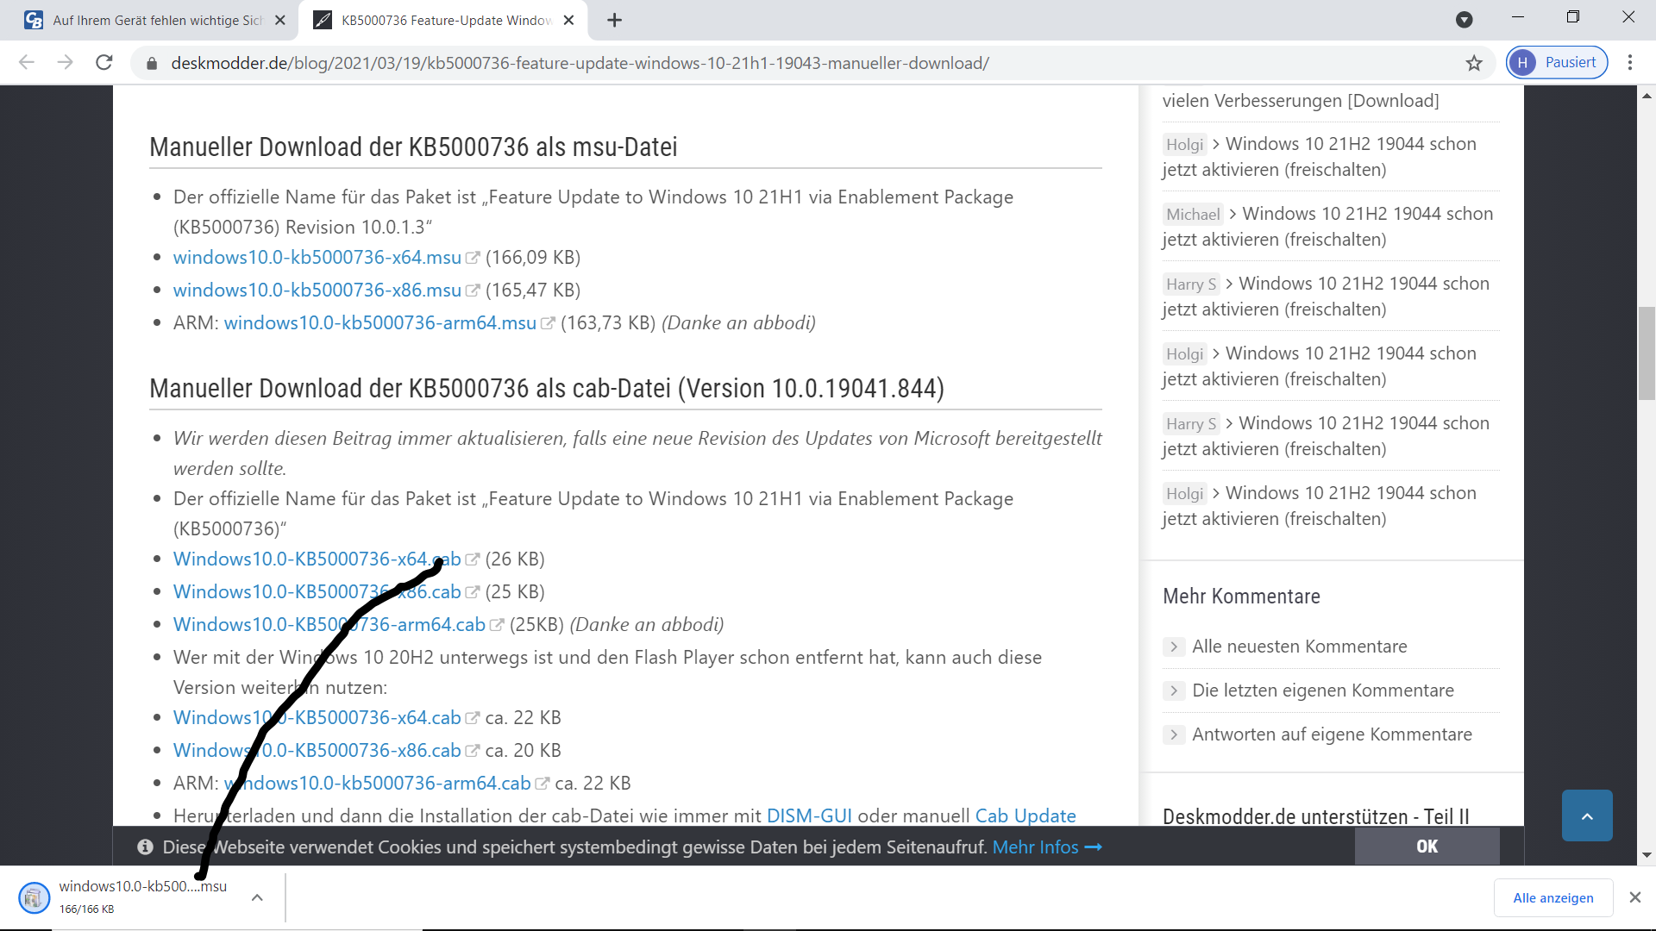Click the scrollbar down arrow

pyautogui.click(x=1647, y=855)
